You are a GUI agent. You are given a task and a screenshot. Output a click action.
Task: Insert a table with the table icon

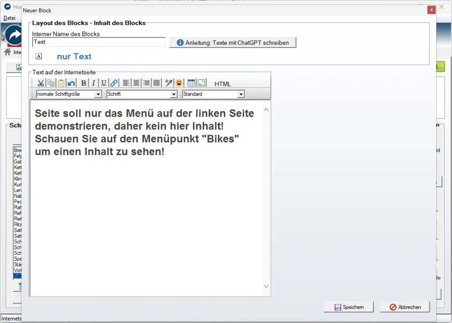(191, 83)
